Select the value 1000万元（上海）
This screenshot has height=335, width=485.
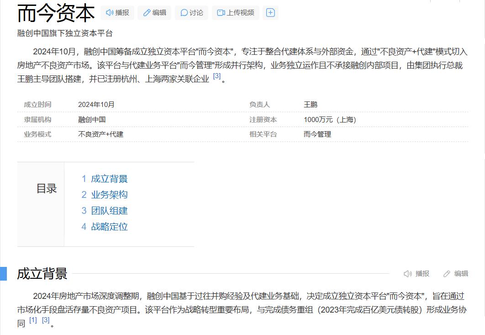(x=330, y=119)
